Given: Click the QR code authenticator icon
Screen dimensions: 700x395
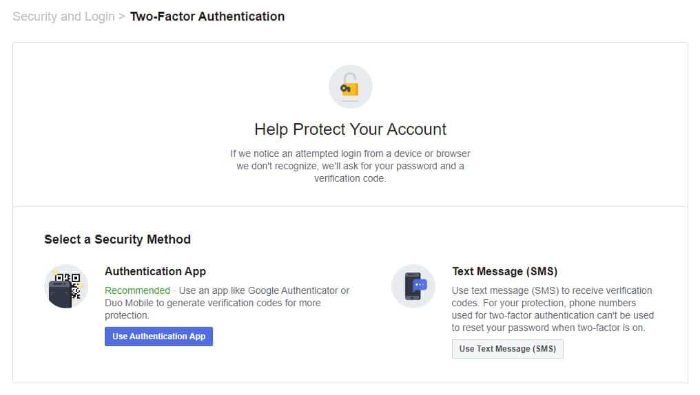Looking at the screenshot, I should point(66,286).
